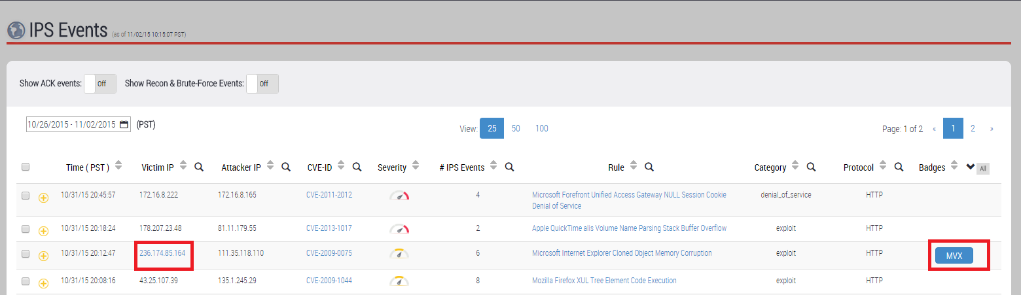Sort by Badges column
Image resolution: width=1021 pixels, height=295 pixels.
[954, 166]
